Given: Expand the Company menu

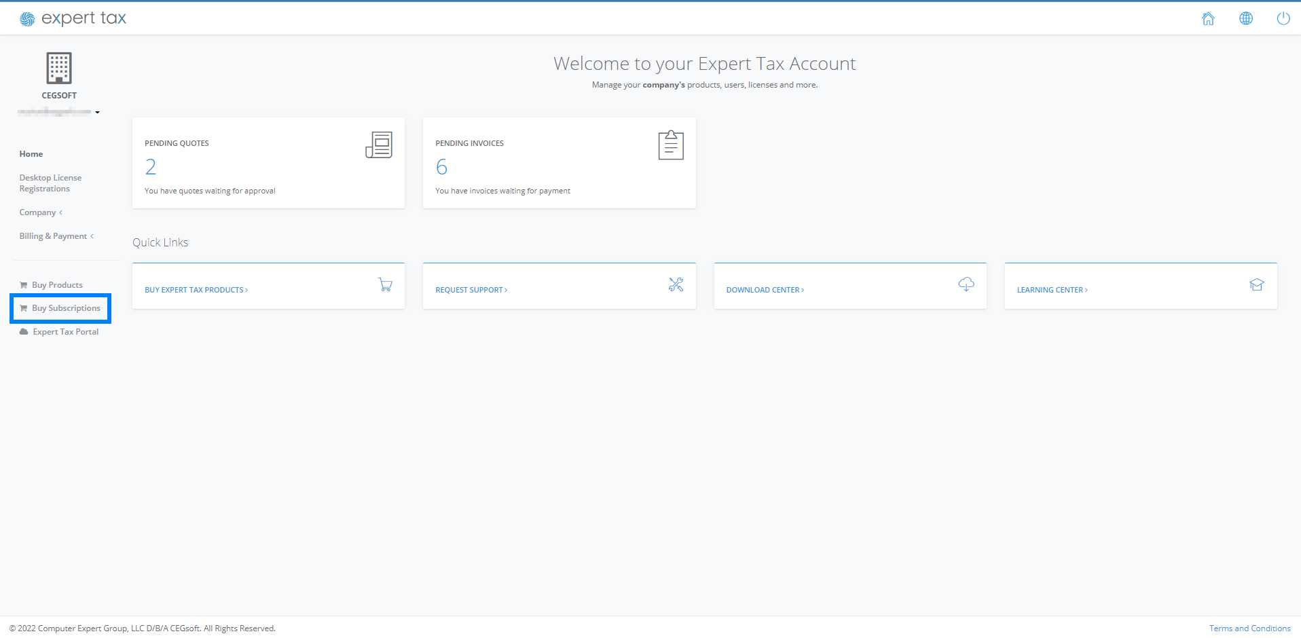Looking at the screenshot, I should pos(41,212).
